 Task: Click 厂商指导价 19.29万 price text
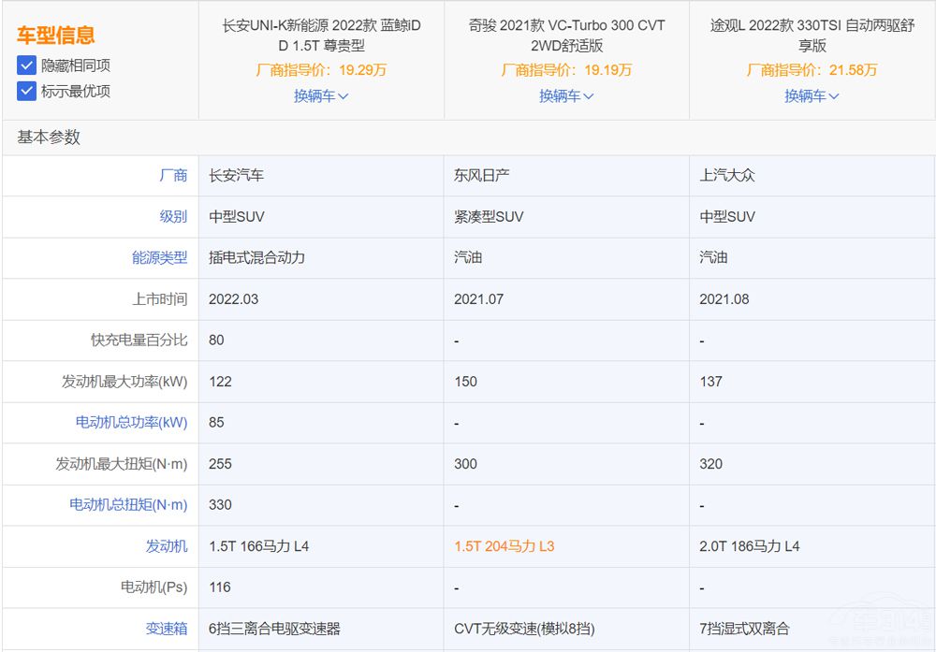point(321,70)
